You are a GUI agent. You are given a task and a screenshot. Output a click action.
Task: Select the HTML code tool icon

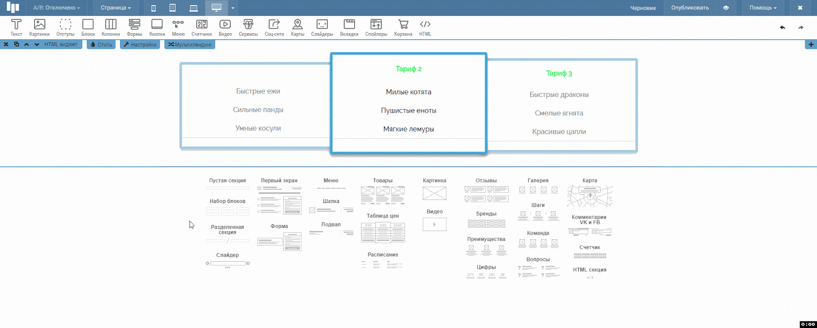point(425,27)
